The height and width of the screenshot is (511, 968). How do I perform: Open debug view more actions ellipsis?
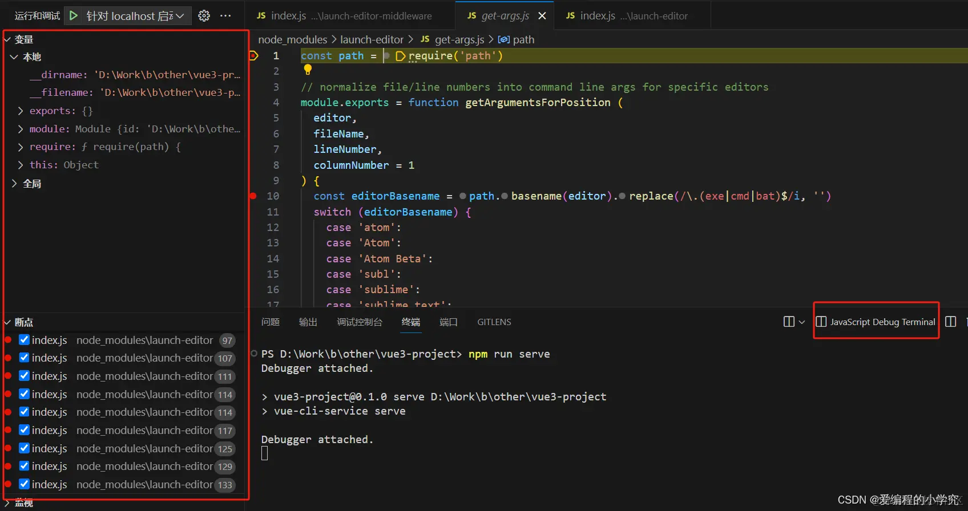225,16
